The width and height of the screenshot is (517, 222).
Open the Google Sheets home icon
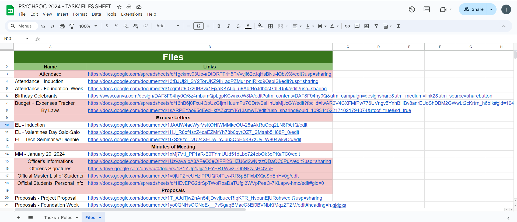coord(10,10)
